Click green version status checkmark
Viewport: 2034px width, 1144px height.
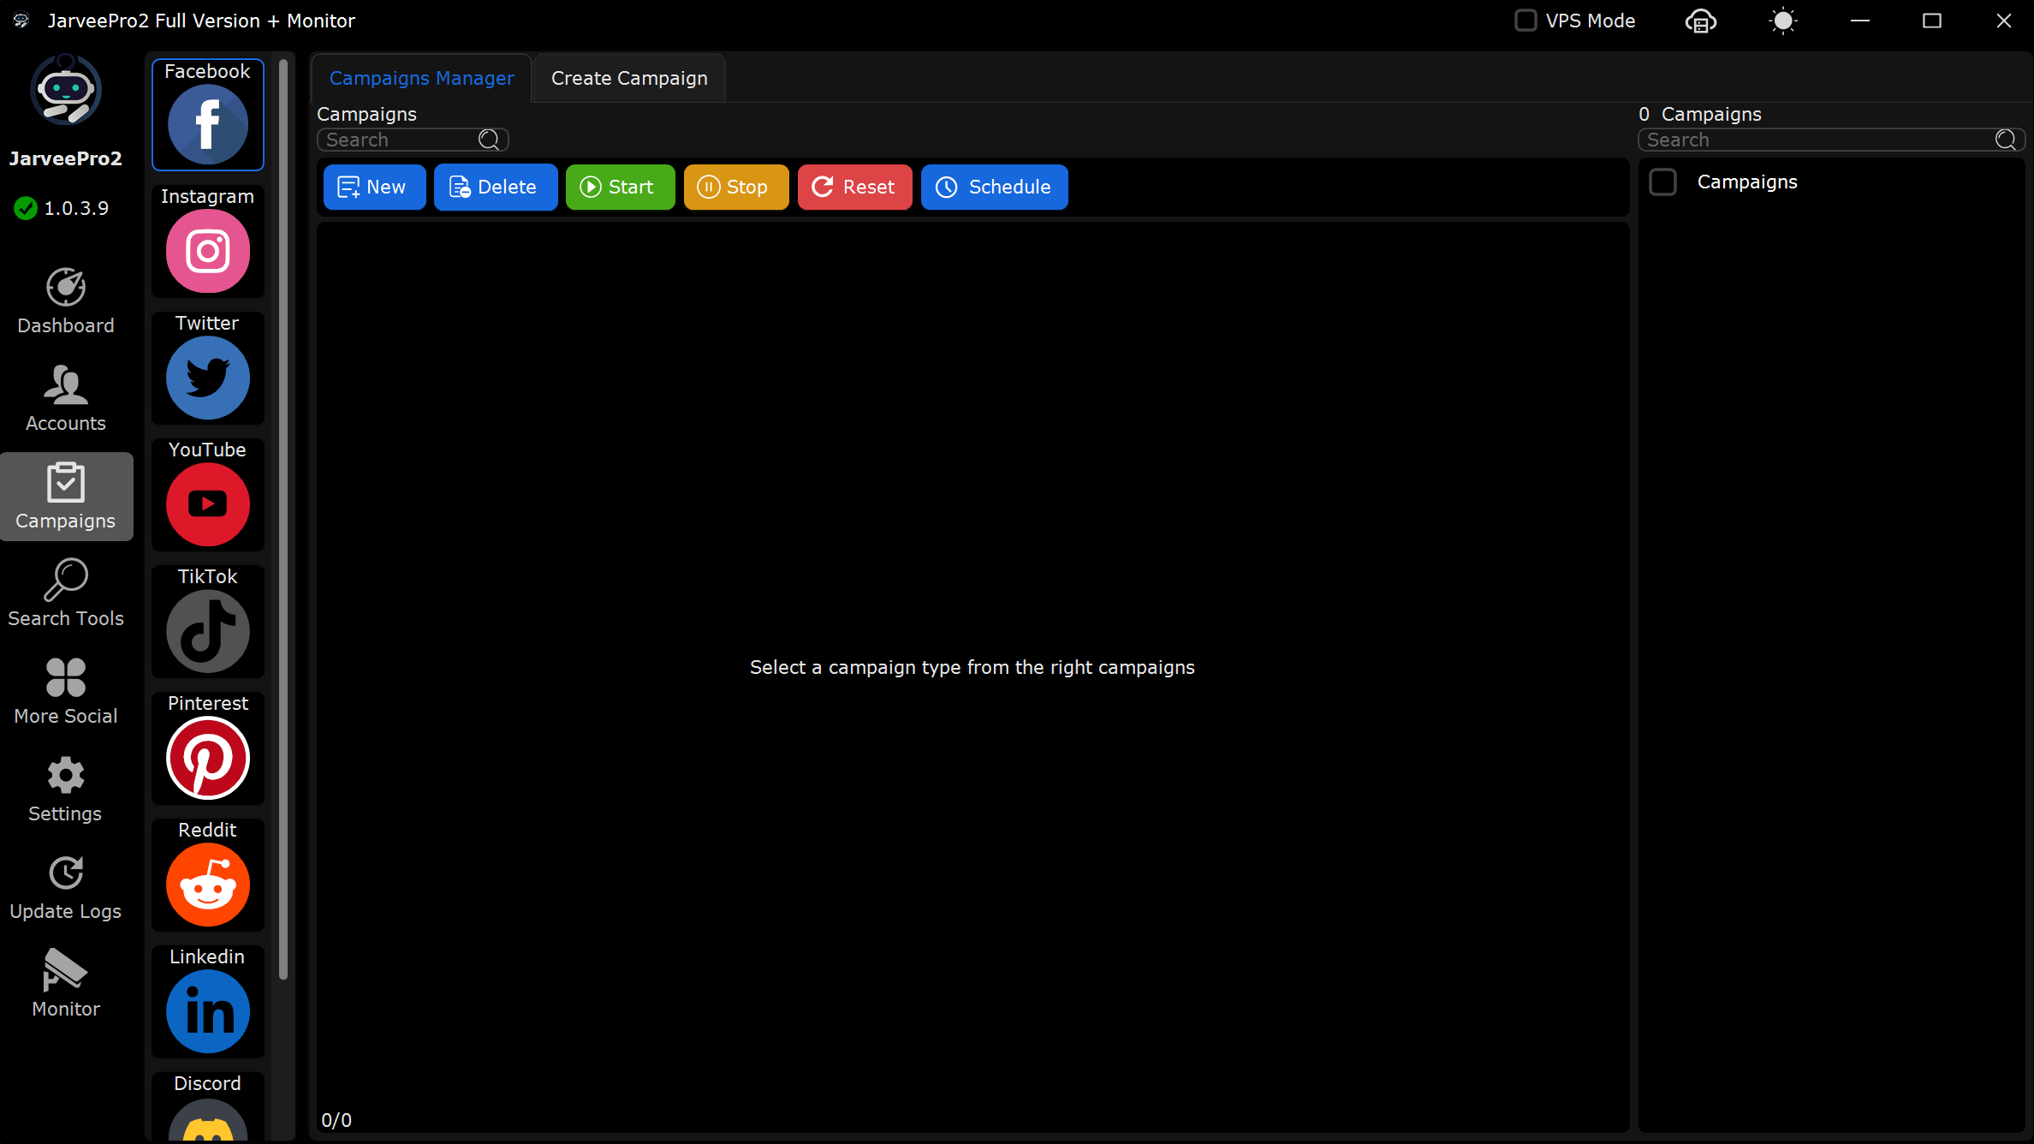coord(26,208)
